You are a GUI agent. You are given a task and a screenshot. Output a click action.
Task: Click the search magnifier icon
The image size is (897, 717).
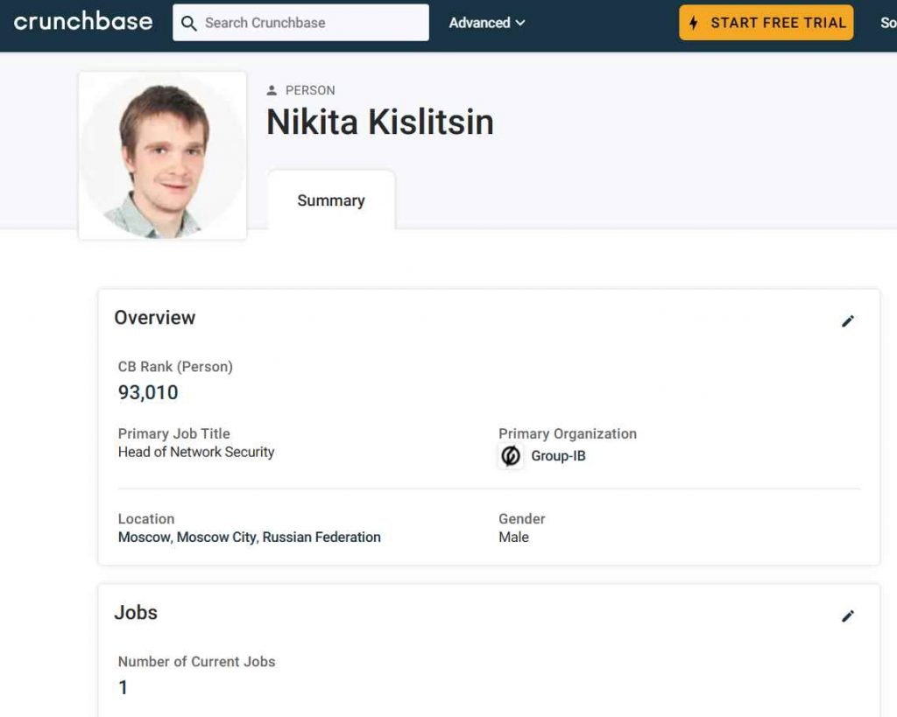click(189, 23)
